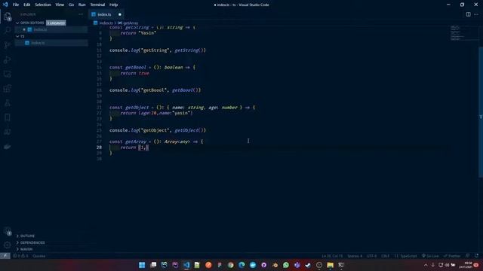The image size is (483, 271).
Task: Open the Remote Explorer view
Action: (7, 74)
